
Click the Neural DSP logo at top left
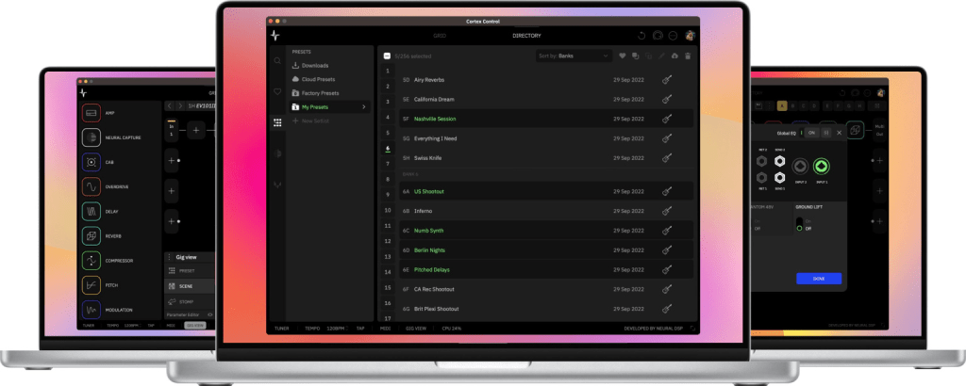275,35
